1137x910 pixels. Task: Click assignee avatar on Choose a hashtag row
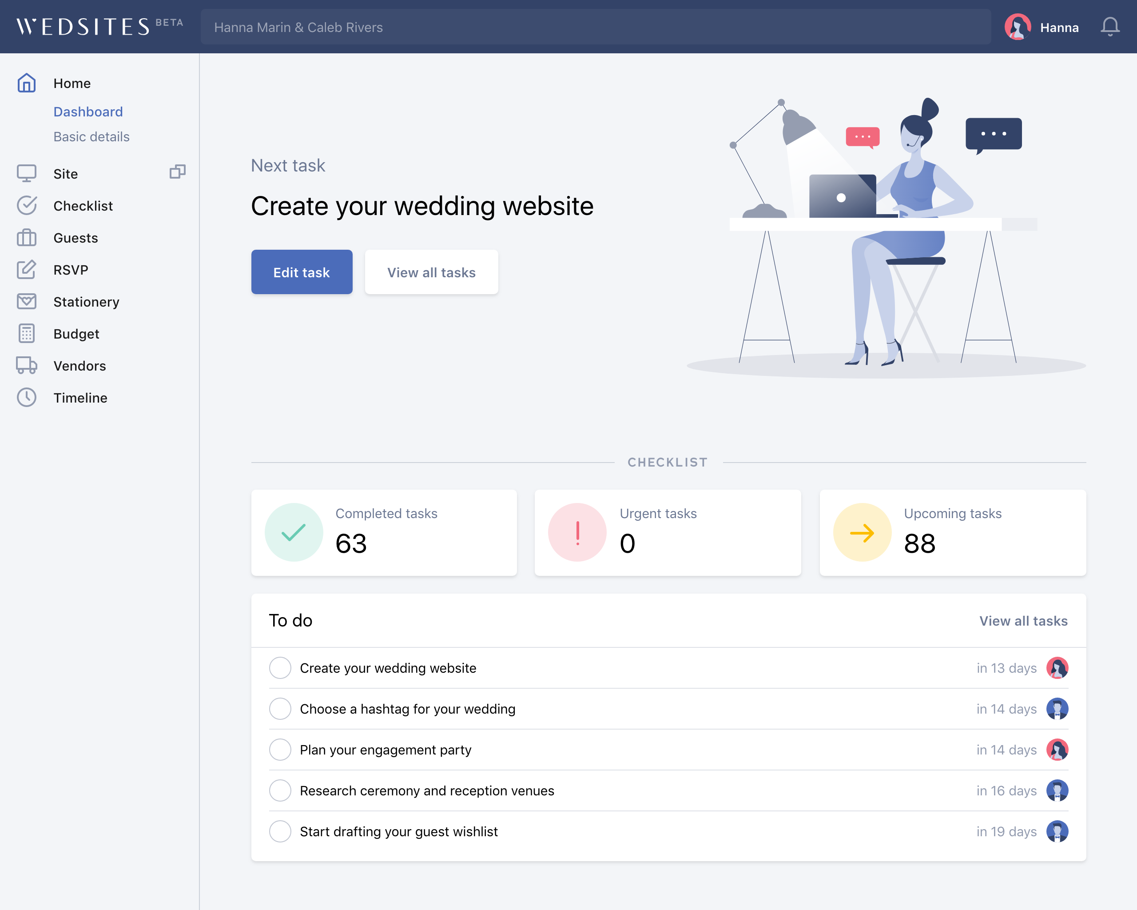point(1057,708)
